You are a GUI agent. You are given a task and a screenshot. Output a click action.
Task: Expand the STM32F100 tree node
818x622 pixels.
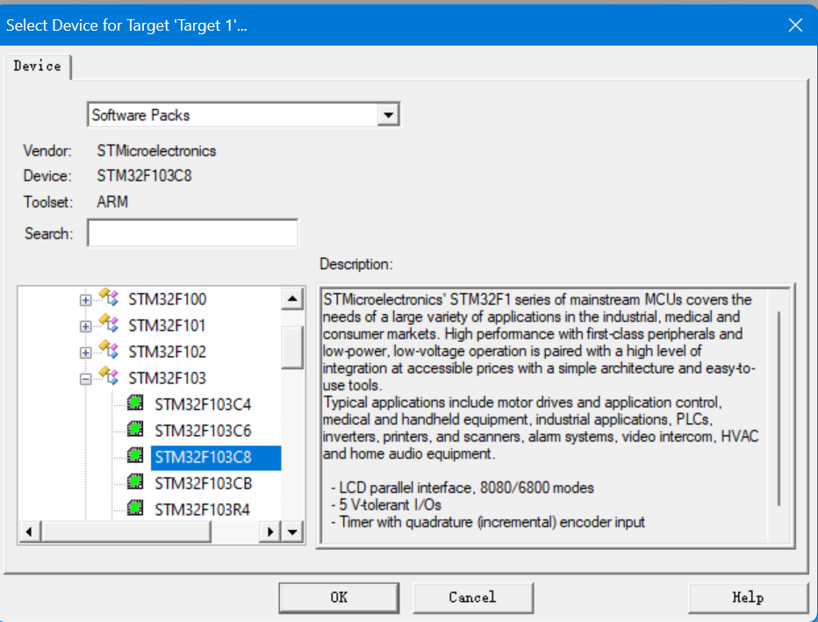tap(85, 300)
